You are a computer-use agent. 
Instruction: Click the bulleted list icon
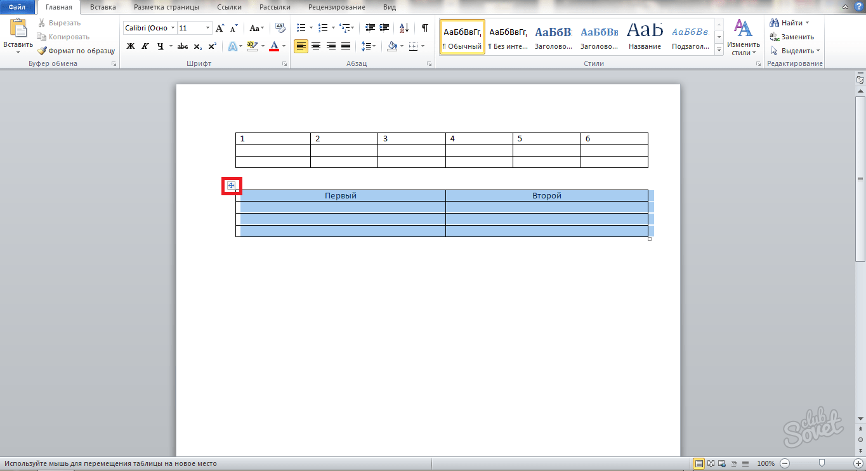(x=301, y=28)
